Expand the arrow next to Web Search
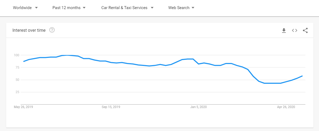 [x=193, y=8]
